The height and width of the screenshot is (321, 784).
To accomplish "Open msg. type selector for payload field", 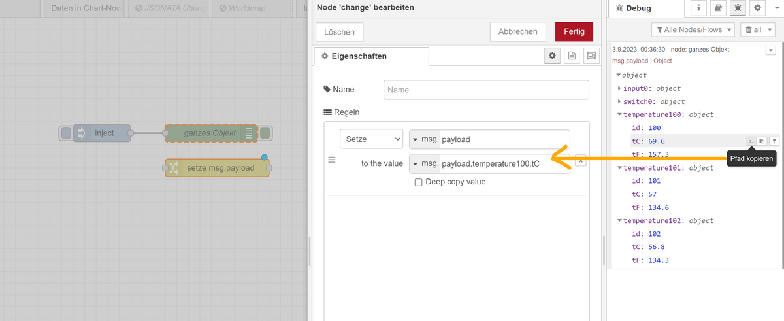I will [424, 139].
